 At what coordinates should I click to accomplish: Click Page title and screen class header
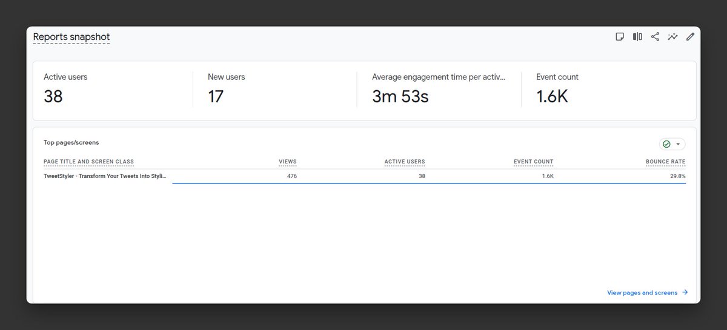[89, 162]
